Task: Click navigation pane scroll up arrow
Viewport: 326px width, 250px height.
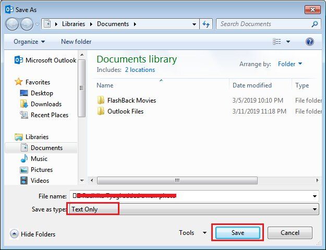Action: point(82,55)
